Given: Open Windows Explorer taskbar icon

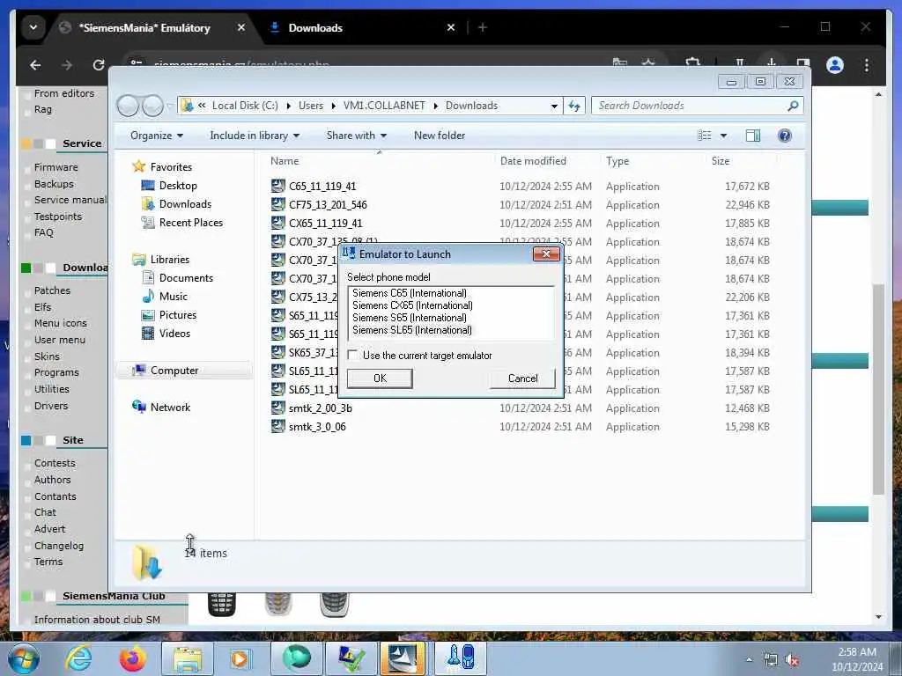Looking at the screenshot, I should 188,658.
